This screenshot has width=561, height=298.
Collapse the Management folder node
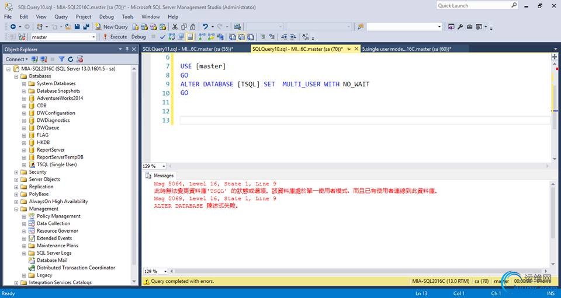tap(16, 209)
